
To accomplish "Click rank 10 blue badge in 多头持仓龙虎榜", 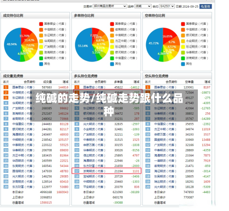I will (77, 134).
